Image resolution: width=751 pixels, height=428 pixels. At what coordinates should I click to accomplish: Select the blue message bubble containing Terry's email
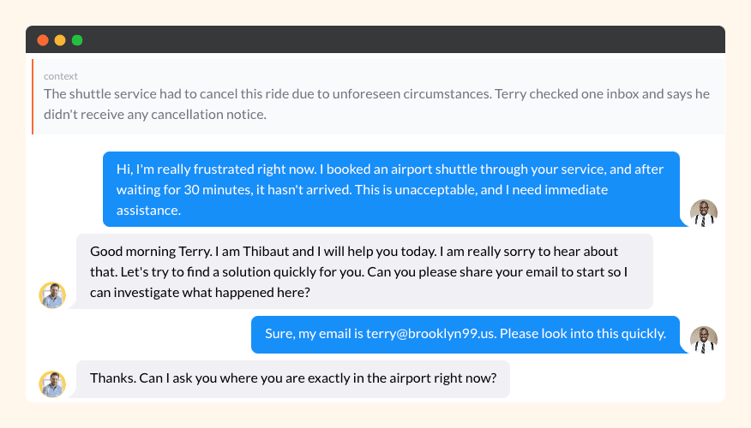point(466,334)
